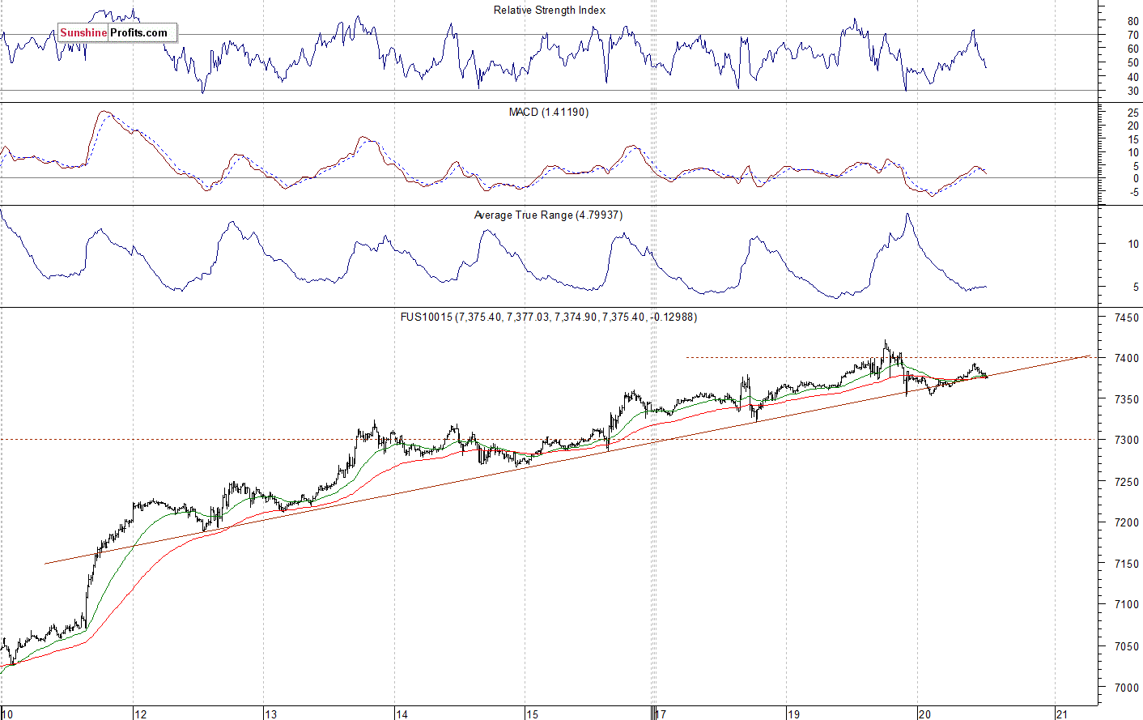Click date label 19 on time axis
1143x720 pixels.
pos(793,714)
